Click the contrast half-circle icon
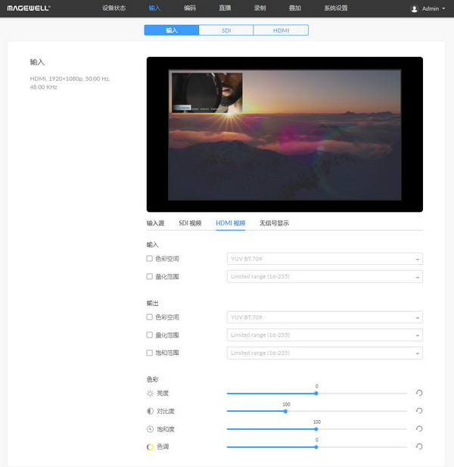This screenshot has height=467, width=454. click(x=150, y=411)
